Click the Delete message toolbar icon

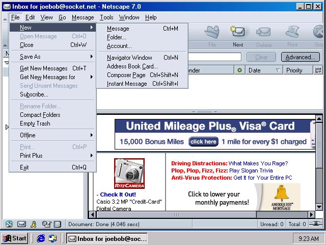[264, 32]
